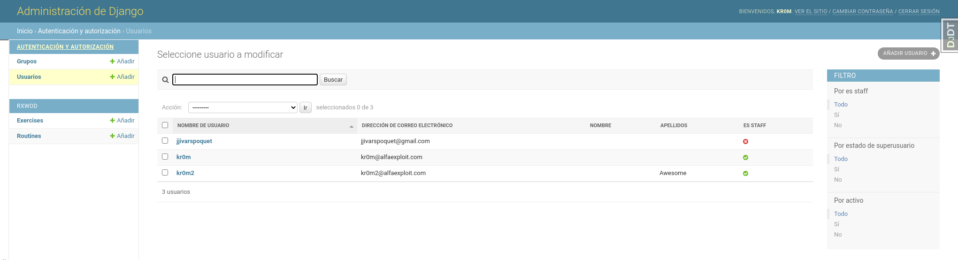This screenshot has height=260, width=958.
Task: Go to Inicio in the breadcrumb
Action: [24, 31]
